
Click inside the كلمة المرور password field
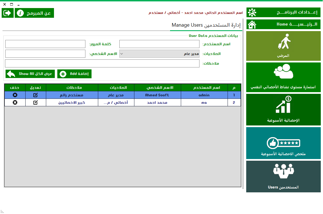tap(45, 44)
